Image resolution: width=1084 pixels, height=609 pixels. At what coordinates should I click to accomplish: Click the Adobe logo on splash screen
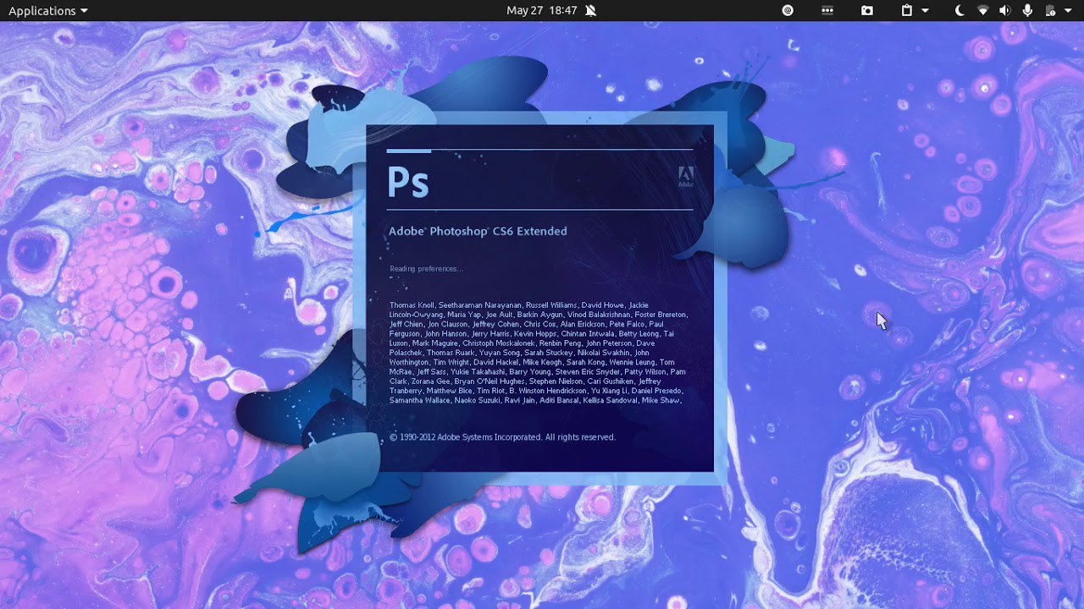point(685,177)
